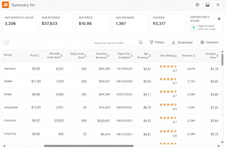Screen dimensions: 226x150
Task: Open Zeabic price $11.99 link
Action: click(x=36, y=81)
